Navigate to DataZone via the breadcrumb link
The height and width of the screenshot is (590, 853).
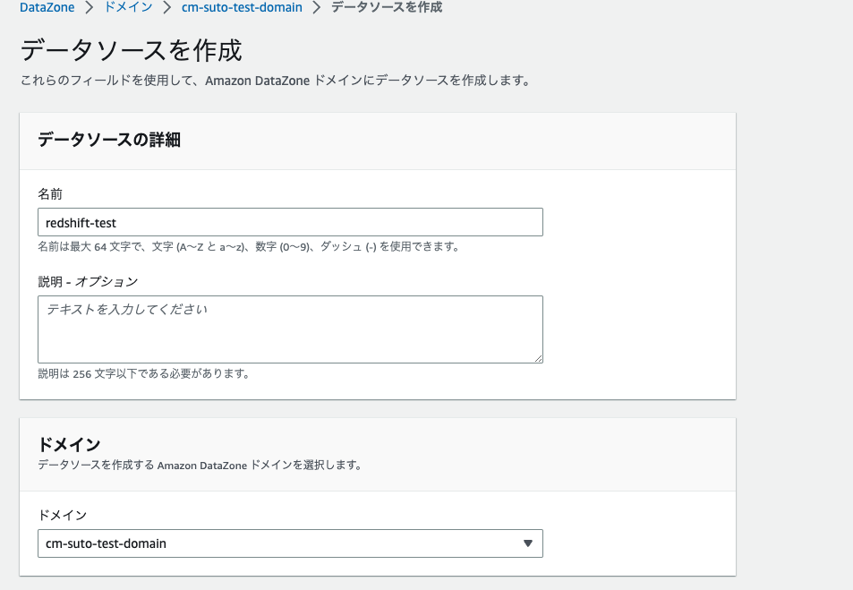[x=47, y=7]
